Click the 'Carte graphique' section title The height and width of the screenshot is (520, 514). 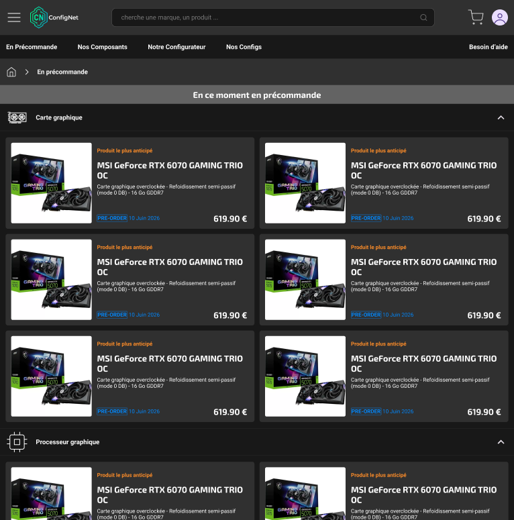coord(59,117)
